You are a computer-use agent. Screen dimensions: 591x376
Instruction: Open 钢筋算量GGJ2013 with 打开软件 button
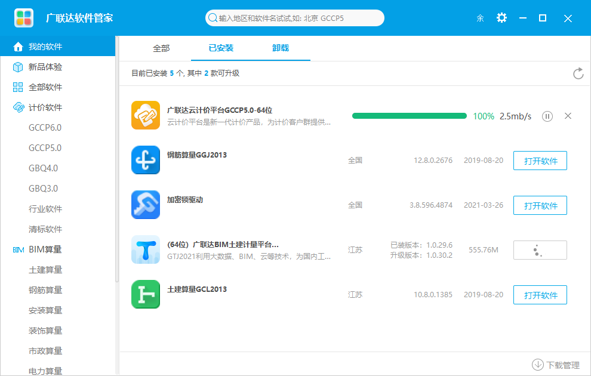[x=540, y=161]
